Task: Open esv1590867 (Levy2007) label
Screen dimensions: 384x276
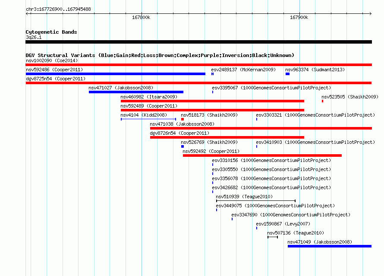Action: (283, 224)
